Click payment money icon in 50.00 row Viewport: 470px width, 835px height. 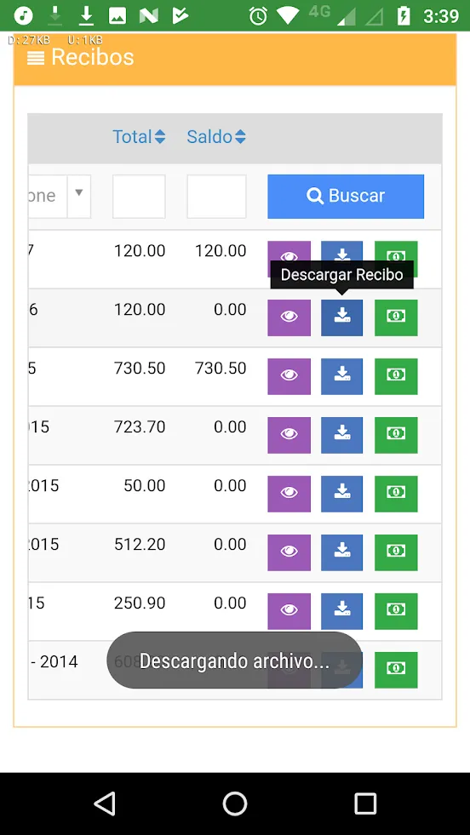click(x=396, y=494)
